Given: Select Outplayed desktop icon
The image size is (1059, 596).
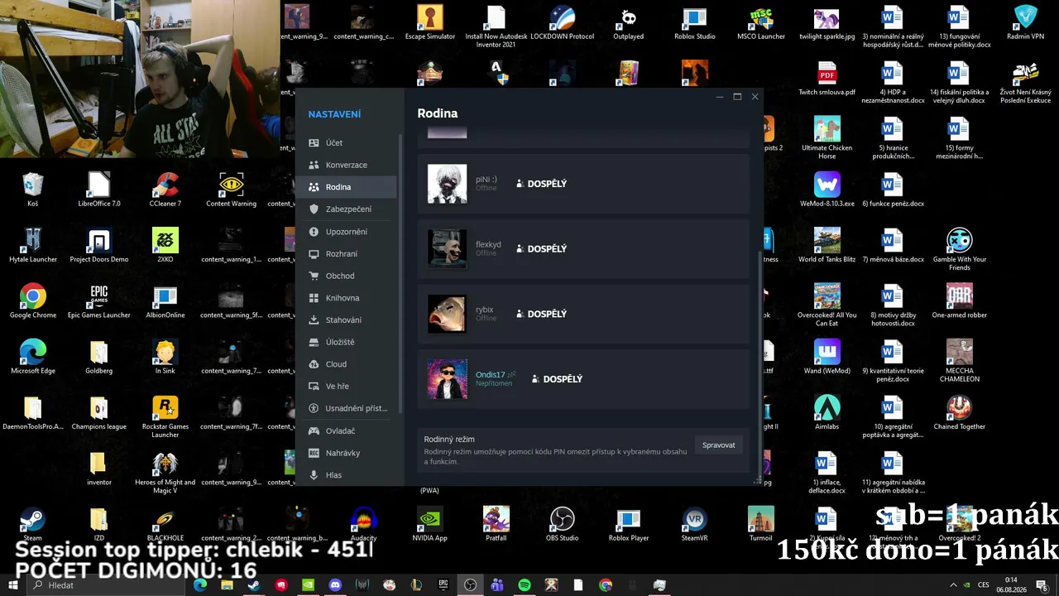Looking at the screenshot, I should point(629,22).
